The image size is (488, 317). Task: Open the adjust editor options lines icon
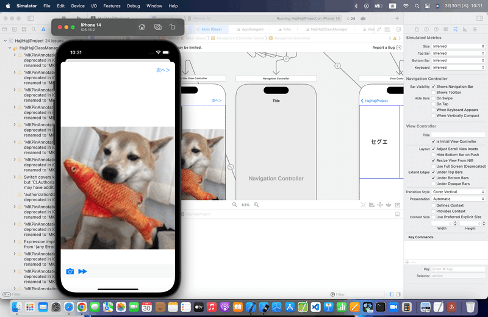pyautogui.click(x=387, y=29)
